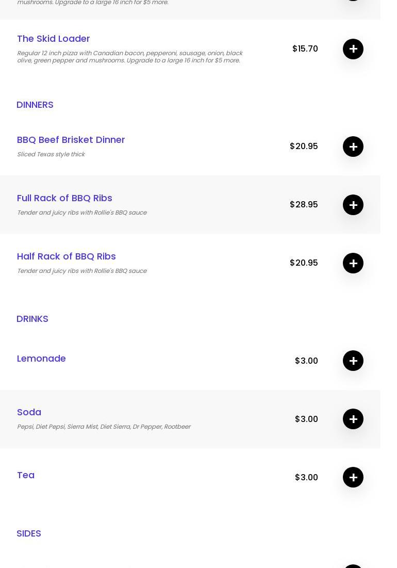This screenshot has height=568, width=397.
Task: Click the DINNERS section heading
Action: coord(35,105)
